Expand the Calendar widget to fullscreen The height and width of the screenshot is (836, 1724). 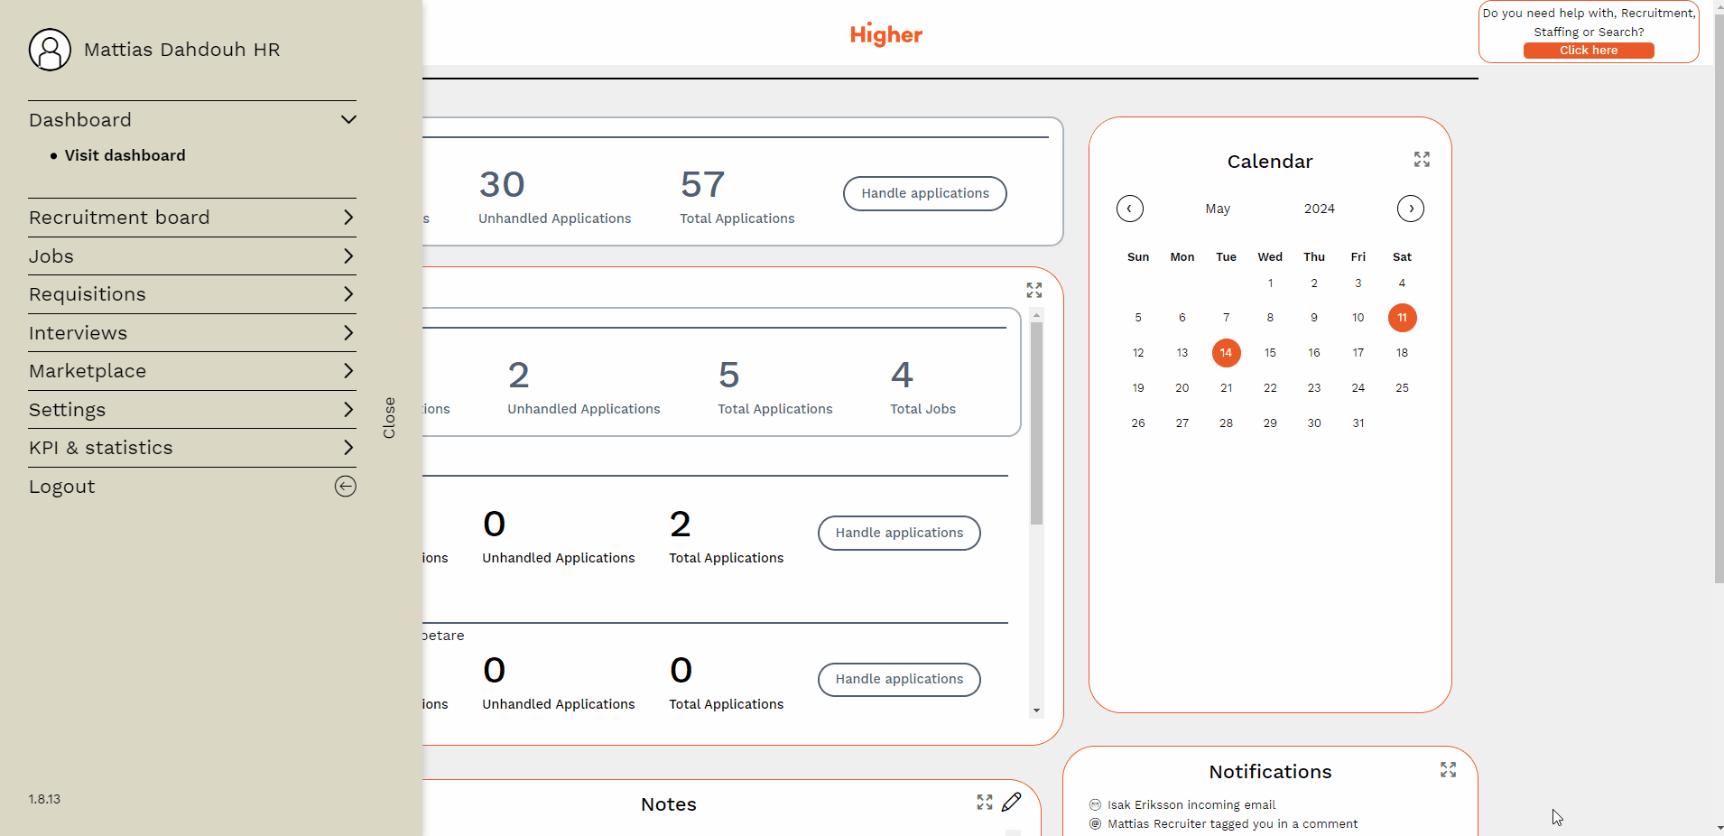point(1422,160)
